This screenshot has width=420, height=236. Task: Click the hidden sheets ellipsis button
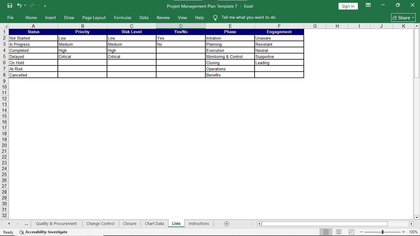pos(26,224)
